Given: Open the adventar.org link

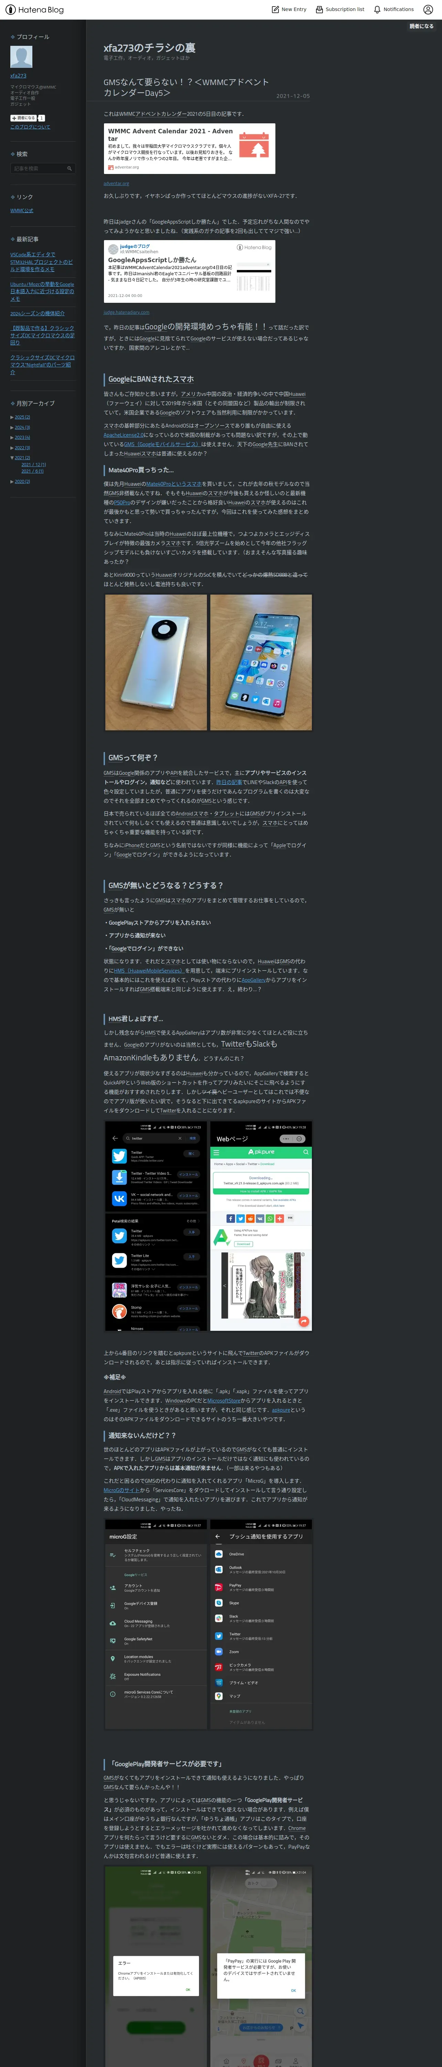Looking at the screenshot, I should pos(116,183).
